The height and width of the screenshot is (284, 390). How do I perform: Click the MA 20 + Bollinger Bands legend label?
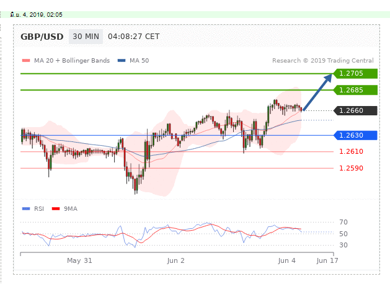[x=72, y=60]
